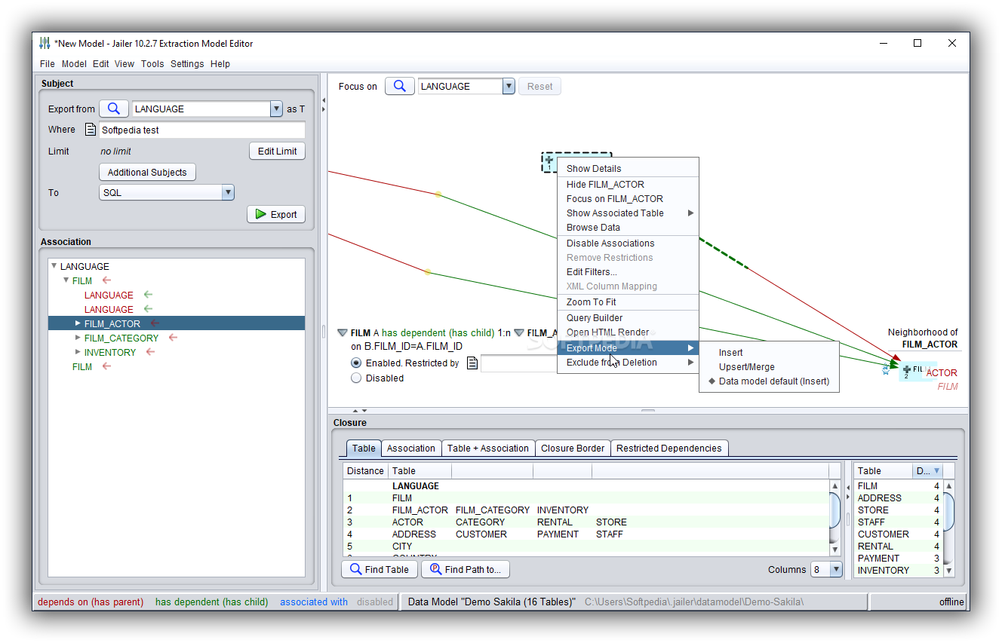Open the Columns count dropdown
This screenshot has width=1002, height=643.
(x=836, y=569)
